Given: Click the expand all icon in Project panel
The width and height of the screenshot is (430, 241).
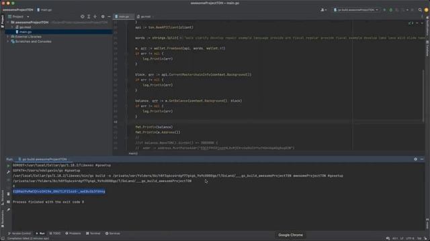Looking at the screenshot, I should click(89, 17).
